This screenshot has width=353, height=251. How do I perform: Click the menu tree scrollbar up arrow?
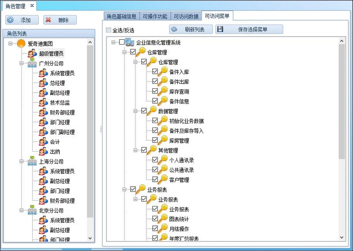[x=342, y=41]
